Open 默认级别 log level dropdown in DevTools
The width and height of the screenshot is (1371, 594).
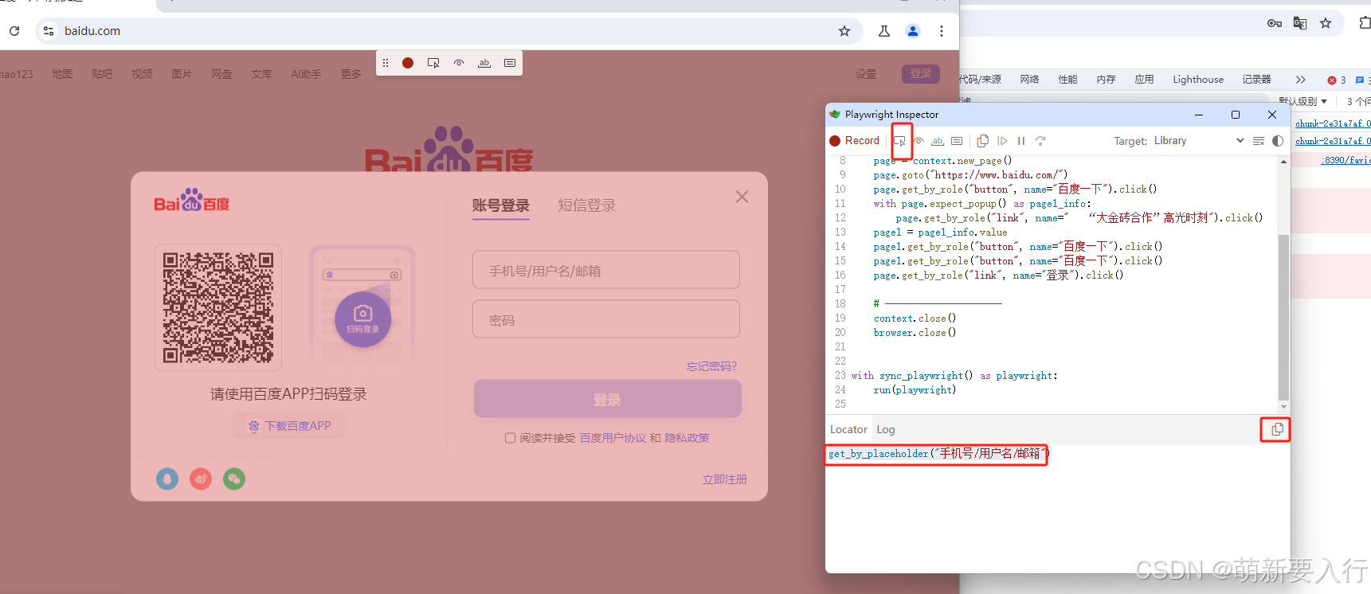point(1302,101)
